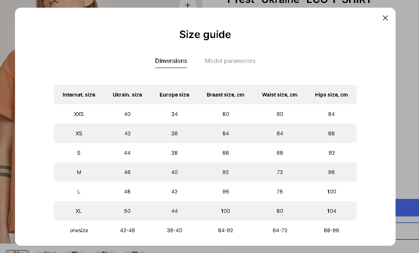Click the L size row label
This screenshot has height=253, width=419.
pyautogui.click(x=79, y=192)
